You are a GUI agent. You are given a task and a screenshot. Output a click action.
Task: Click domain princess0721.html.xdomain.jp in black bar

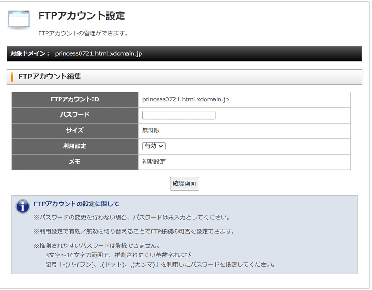pos(99,53)
